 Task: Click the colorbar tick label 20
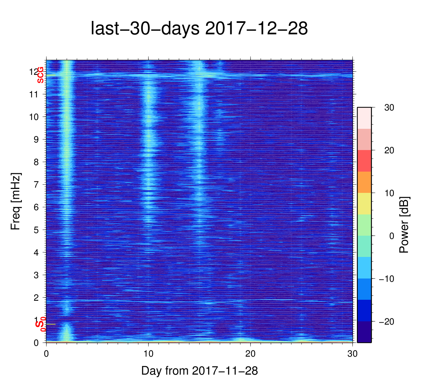tap(389, 150)
